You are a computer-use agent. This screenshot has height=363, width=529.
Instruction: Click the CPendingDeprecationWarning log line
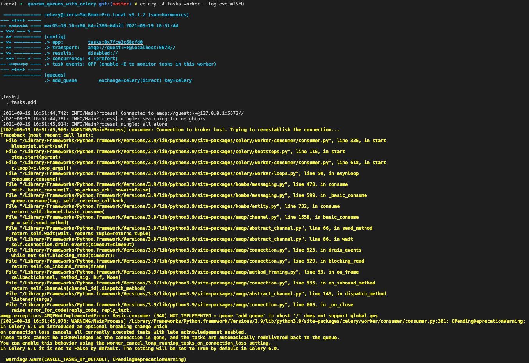[263, 321]
